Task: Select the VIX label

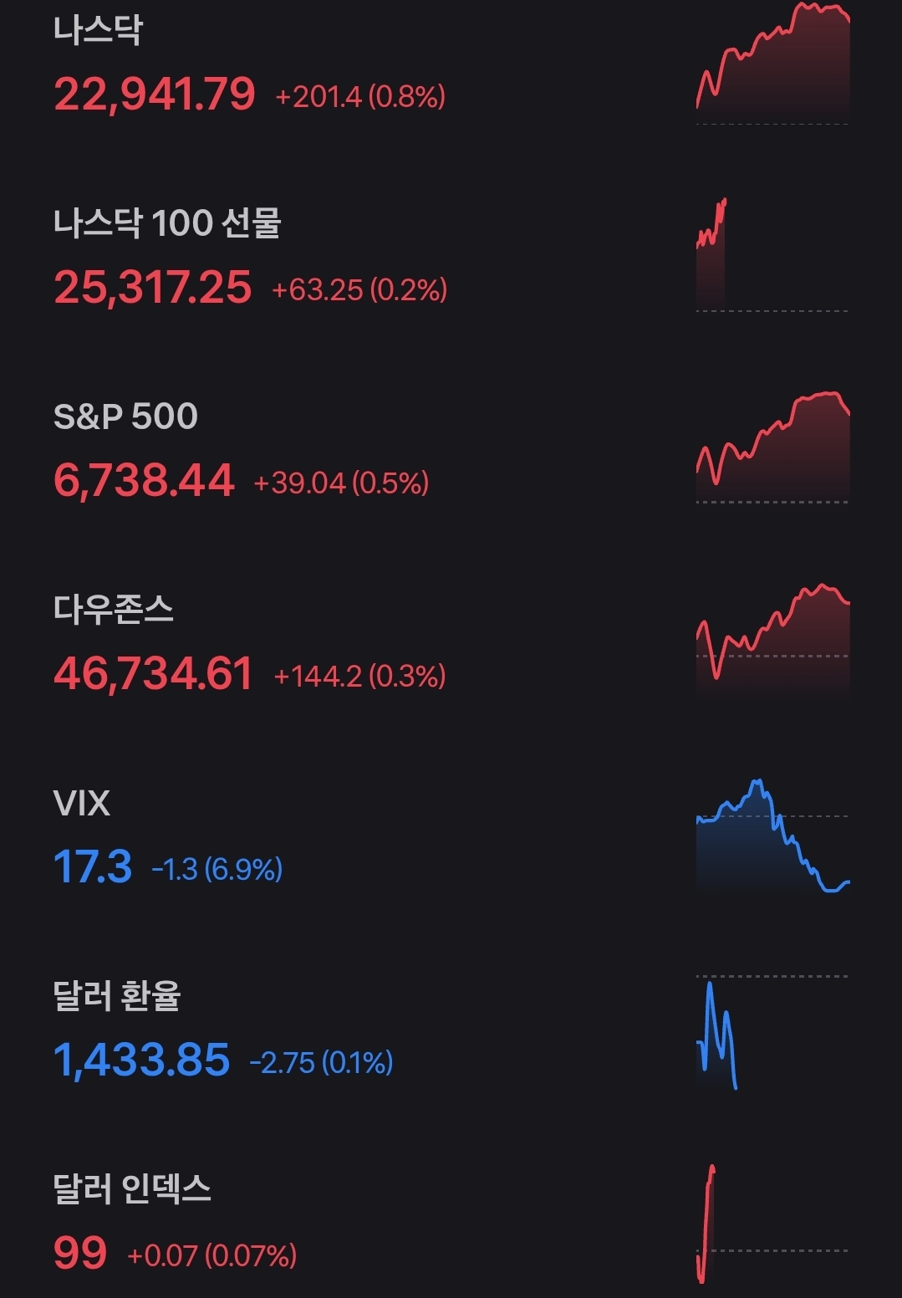Action: point(81,803)
